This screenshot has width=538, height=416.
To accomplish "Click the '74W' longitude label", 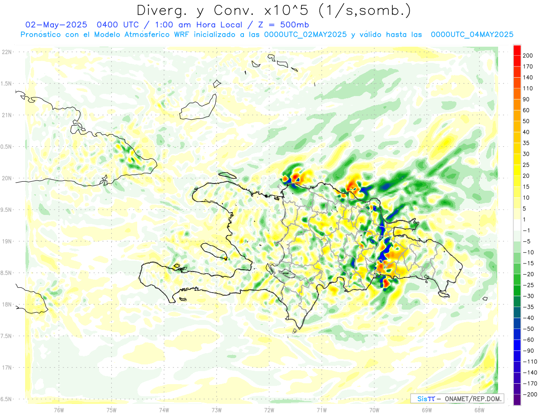I will tap(164, 410).
